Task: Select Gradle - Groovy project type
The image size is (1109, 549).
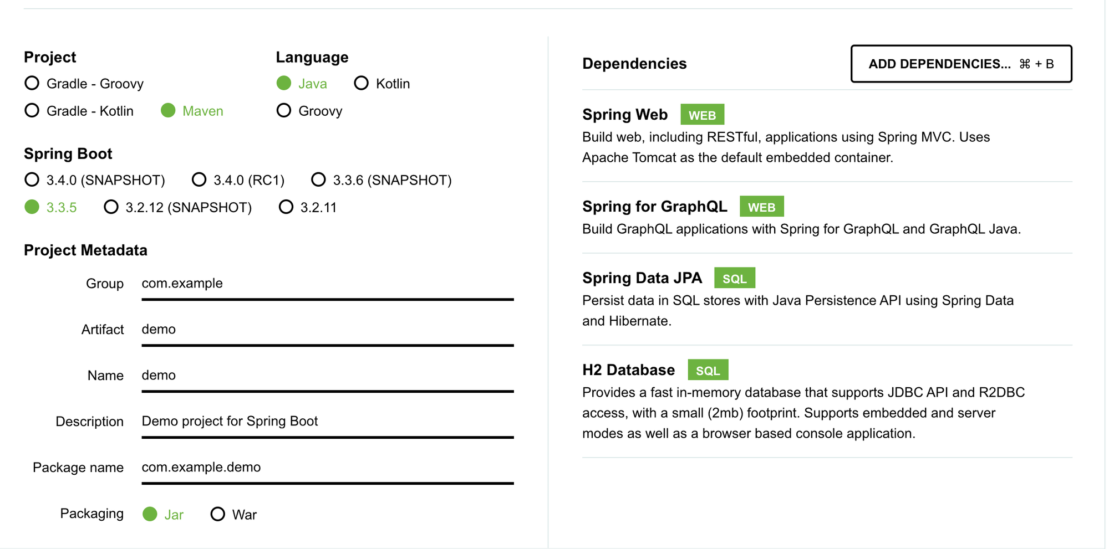Action: click(32, 84)
